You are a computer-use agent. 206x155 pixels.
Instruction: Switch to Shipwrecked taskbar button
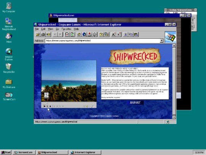pos(52,152)
